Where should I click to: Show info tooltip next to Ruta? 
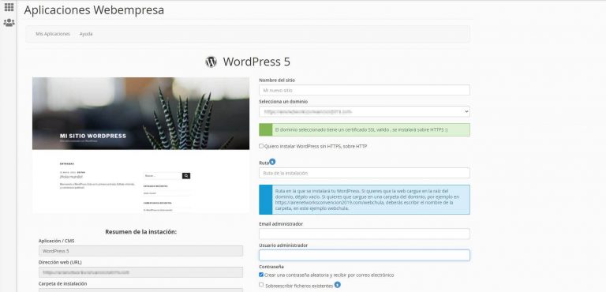click(272, 162)
